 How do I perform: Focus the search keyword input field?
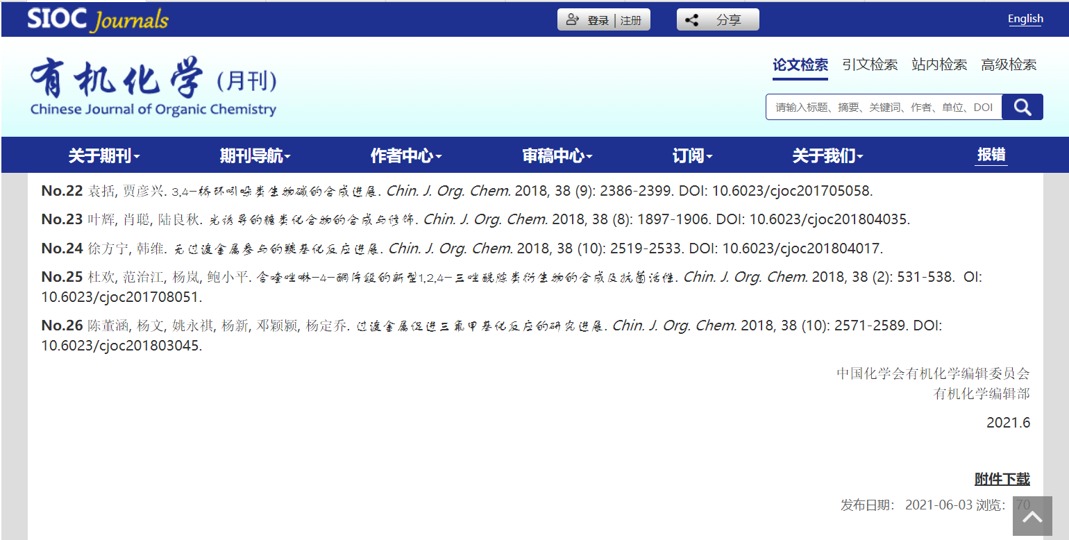884,108
